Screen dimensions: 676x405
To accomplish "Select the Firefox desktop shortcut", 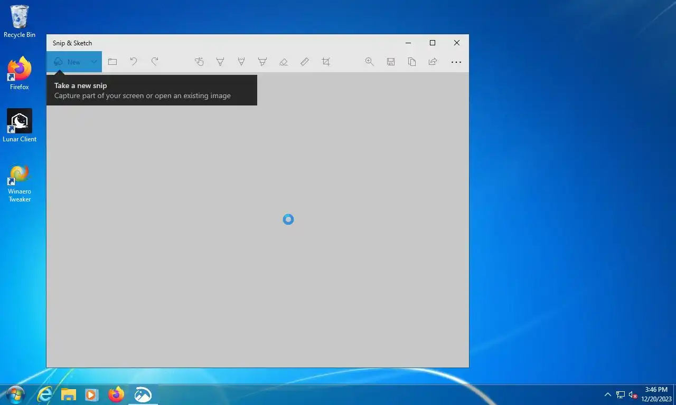I will 20,73.
